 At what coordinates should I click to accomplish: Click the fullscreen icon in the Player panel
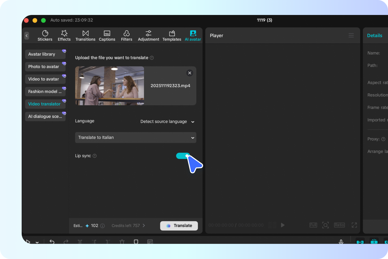[x=354, y=225]
